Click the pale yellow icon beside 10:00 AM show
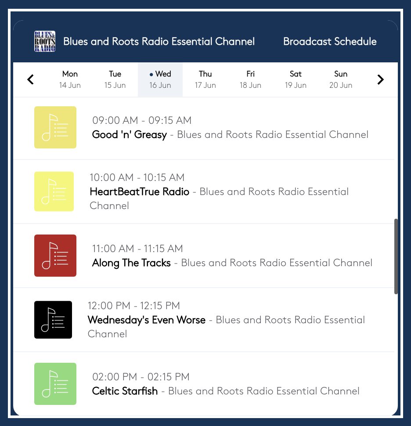The width and height of the screenshot is (411, 426). click(54, 191)
